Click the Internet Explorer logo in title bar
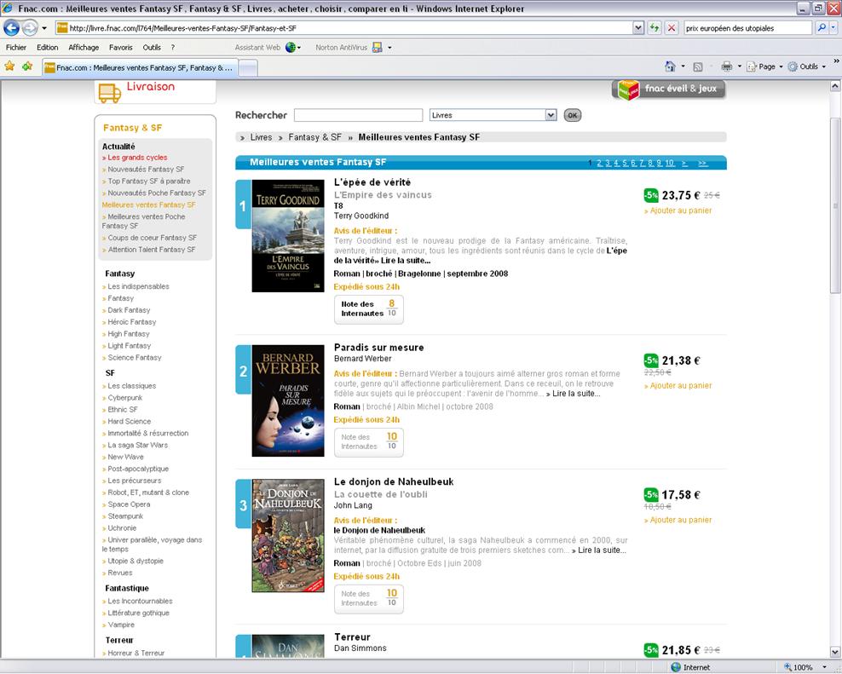This screenshot has width=842, height=674. click(x=8, y=8)
